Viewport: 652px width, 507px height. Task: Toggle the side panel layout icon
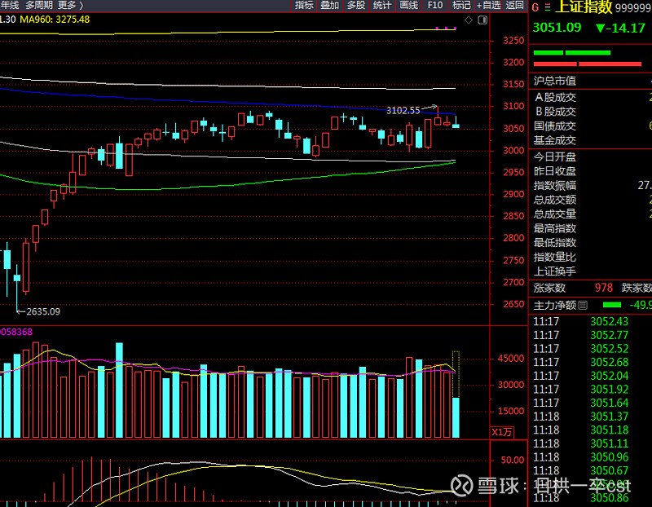tap(482, 20)
